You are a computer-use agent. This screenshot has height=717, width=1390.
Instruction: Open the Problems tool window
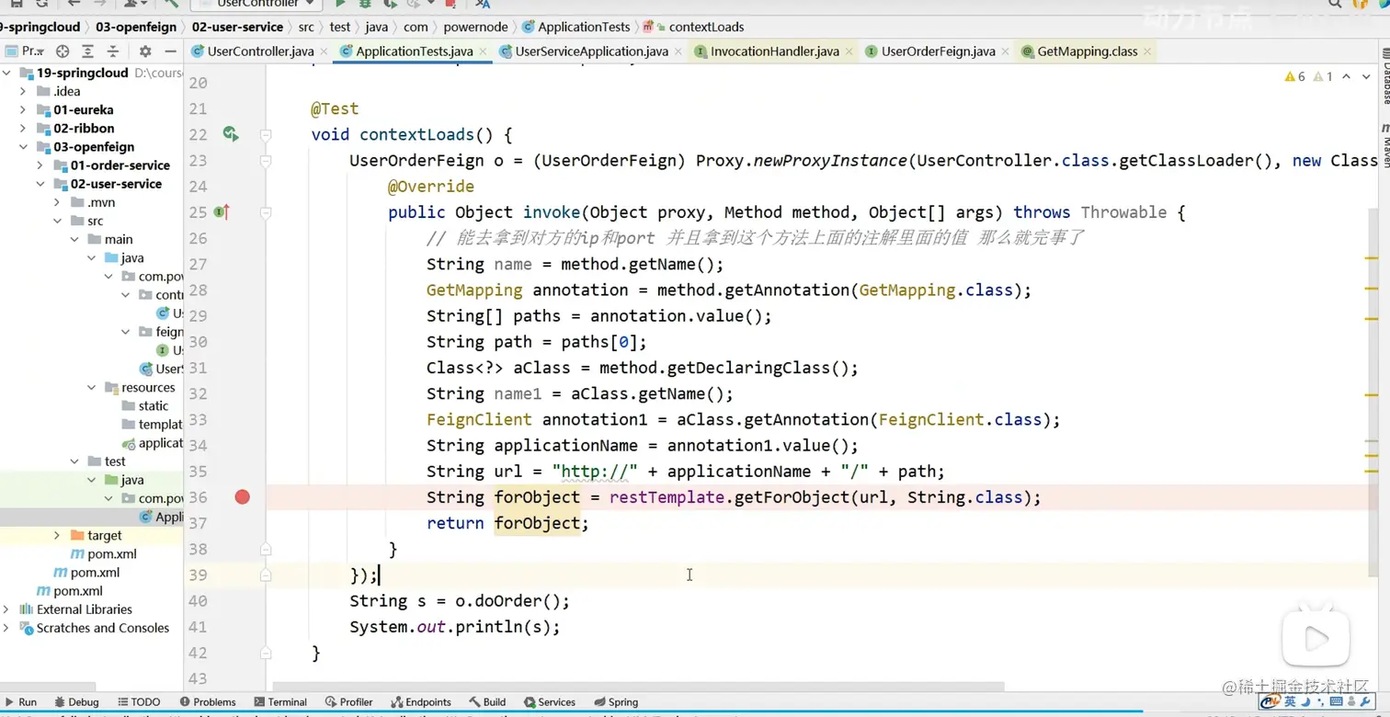[x=206, y=701]
